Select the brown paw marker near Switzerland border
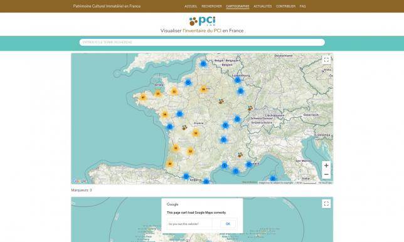The image size is (404, 242). pyautogui.click(x=250, y=108)
